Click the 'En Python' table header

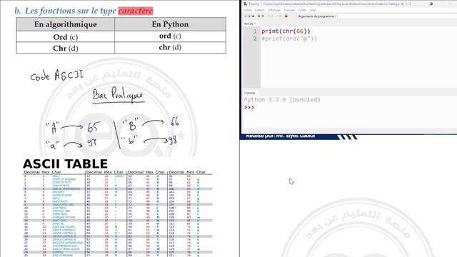pyautogui.click(x=170, y=24)
